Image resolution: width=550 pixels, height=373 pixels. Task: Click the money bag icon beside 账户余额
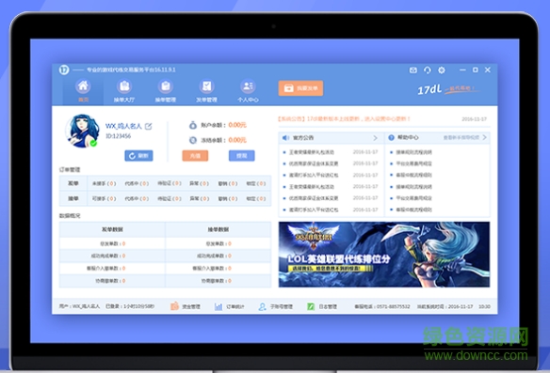192,125
